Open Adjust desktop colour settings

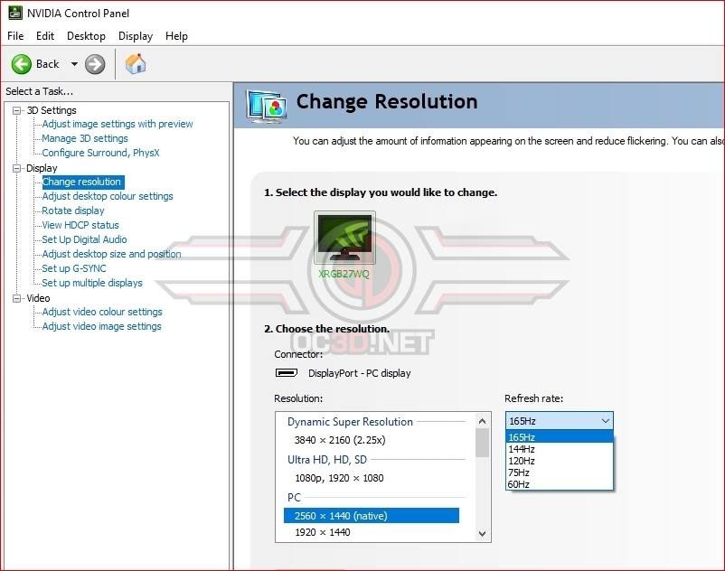coord(108,196)
